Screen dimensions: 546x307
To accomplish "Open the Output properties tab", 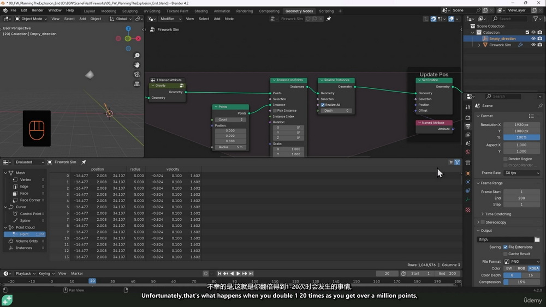I will [468, 126].
